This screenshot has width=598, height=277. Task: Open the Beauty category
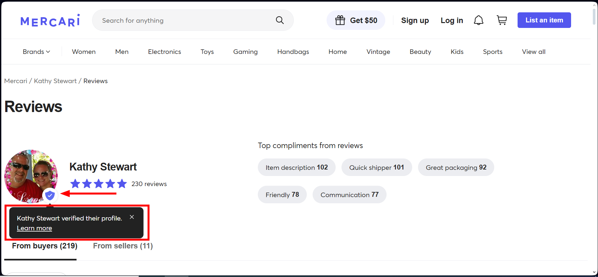pyautogui.click(x=420, y=52)
